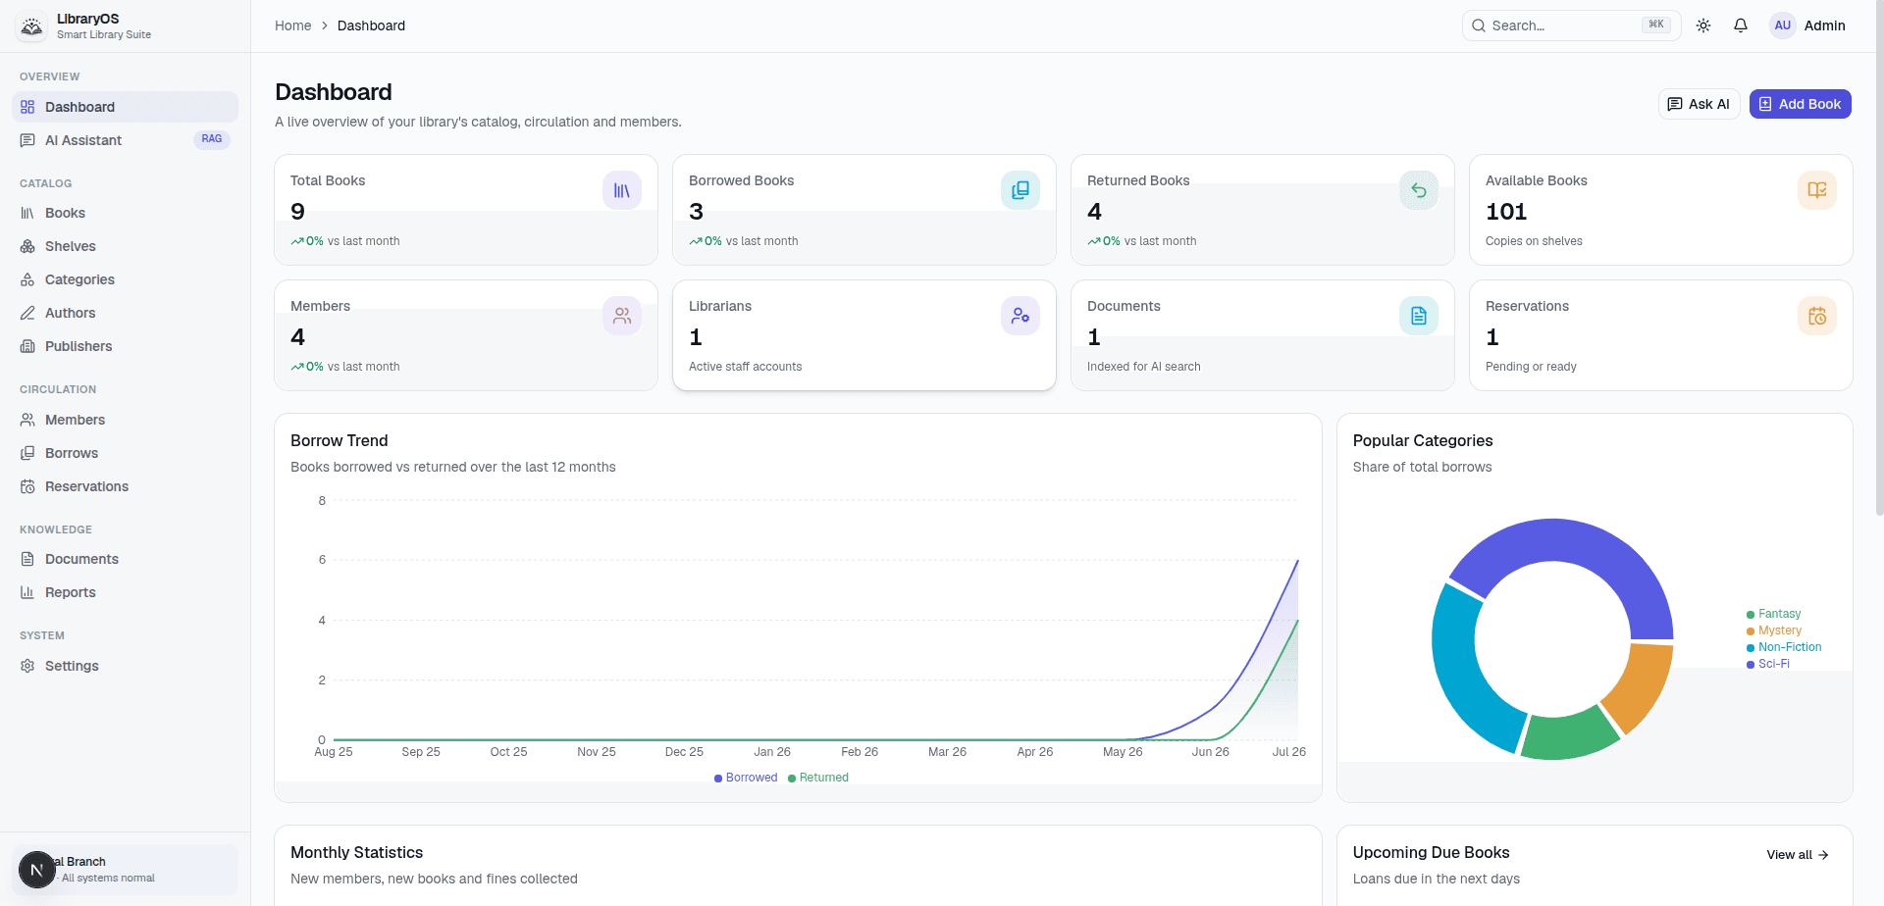This screenshot has height=906, width=1884.
Task: Open the Categories page
Action: 126,279
